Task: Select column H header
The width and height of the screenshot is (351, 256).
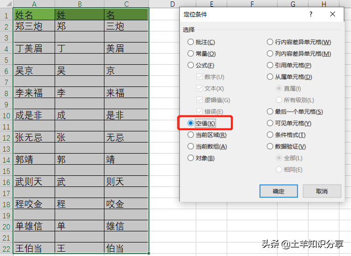Action: [324, 3]
